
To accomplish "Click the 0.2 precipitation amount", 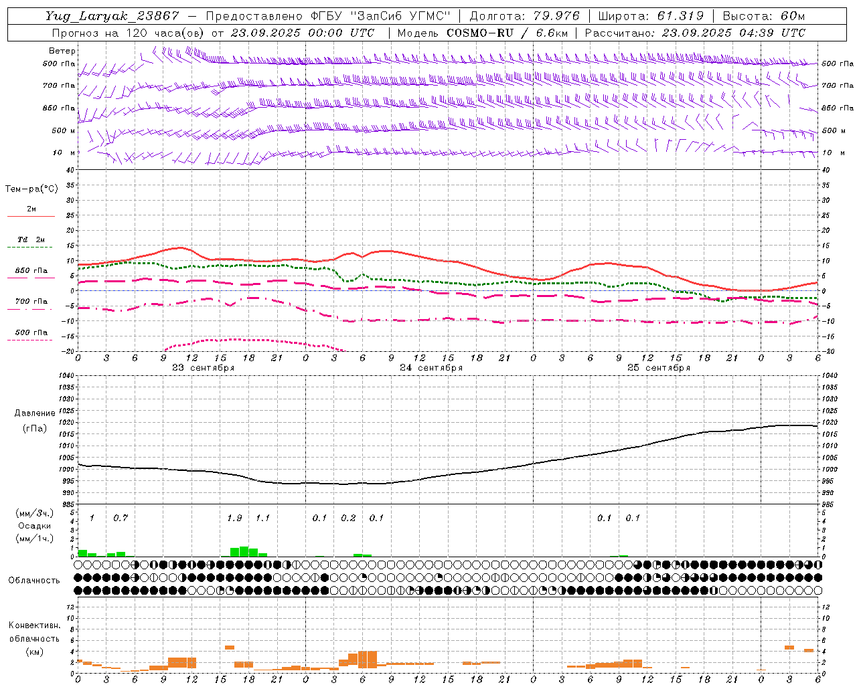I will click(348, 518).
